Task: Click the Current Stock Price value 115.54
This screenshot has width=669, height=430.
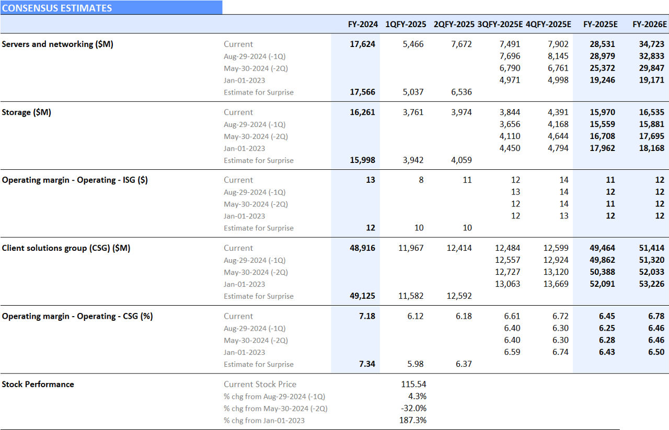Action: tap(414, 384)
